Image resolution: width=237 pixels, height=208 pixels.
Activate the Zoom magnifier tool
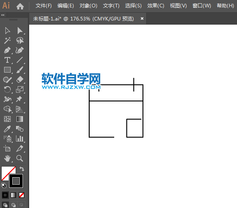coord(20,158)
